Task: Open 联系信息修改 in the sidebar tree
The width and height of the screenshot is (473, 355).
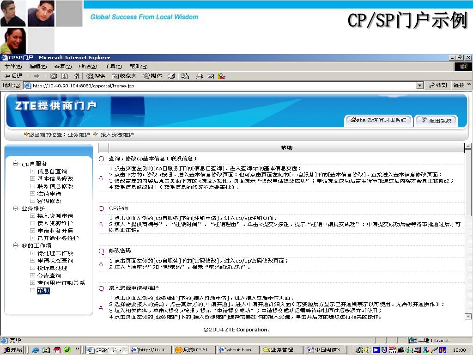Action: tap(55, 186)
